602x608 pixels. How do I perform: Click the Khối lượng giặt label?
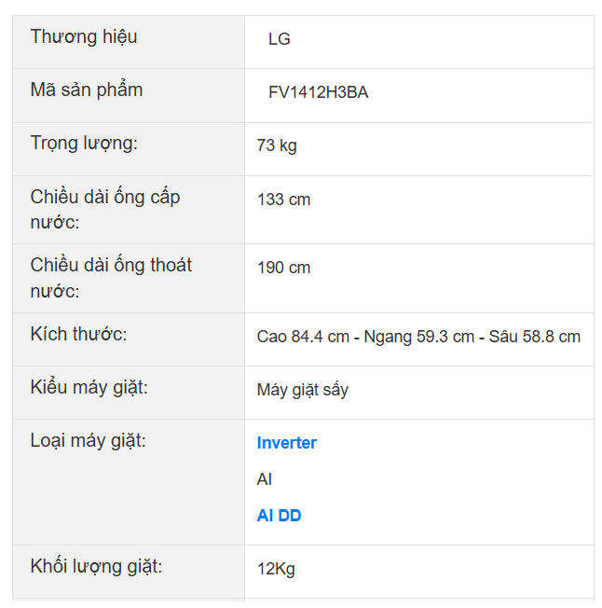[x=96, y=566]
